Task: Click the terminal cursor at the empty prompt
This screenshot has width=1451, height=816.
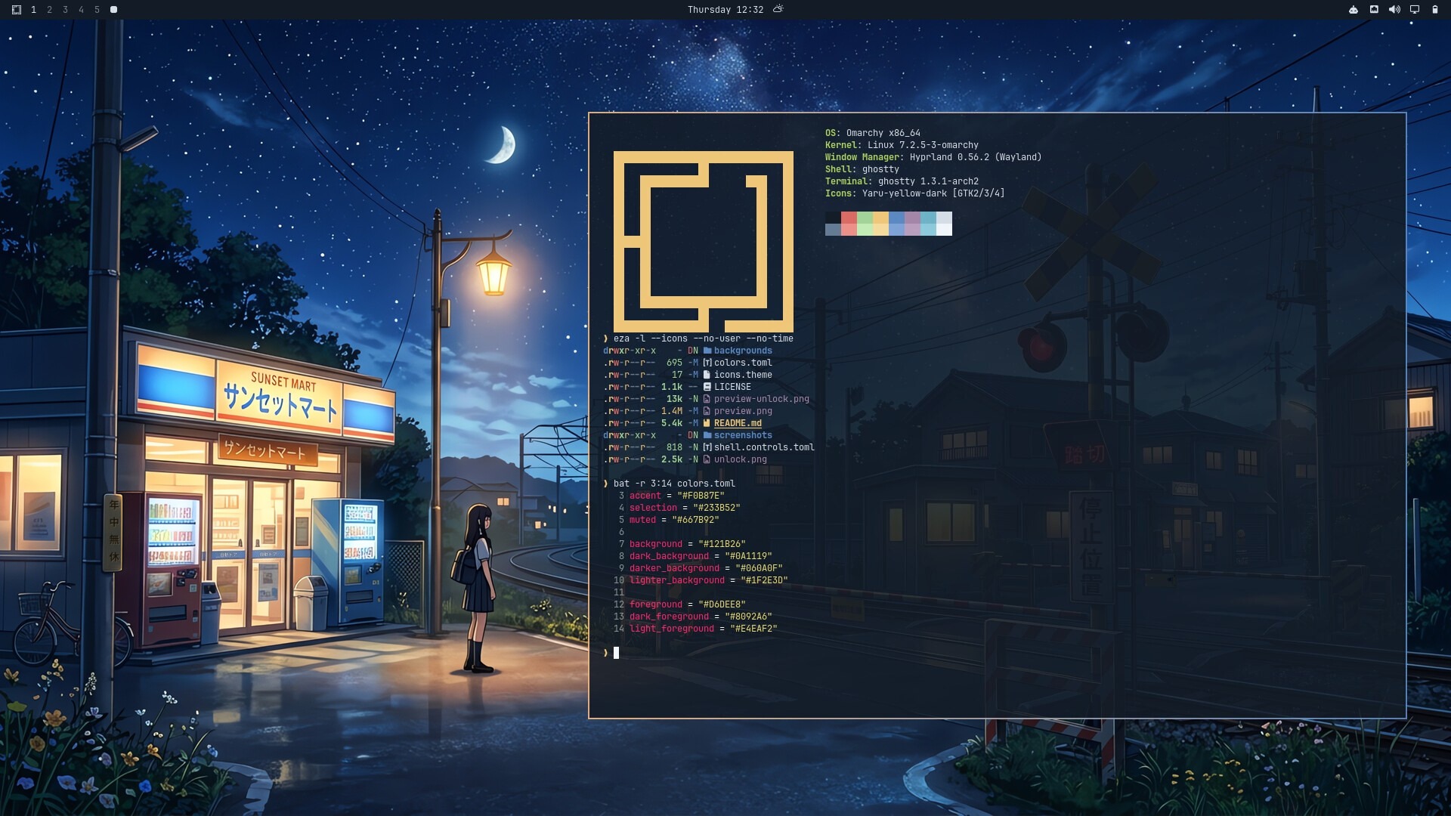Action: coord(616,653)
